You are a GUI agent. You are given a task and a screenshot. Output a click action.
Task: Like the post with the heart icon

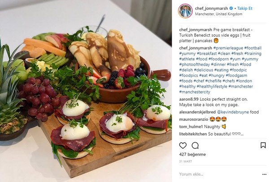tap(183, 146)
